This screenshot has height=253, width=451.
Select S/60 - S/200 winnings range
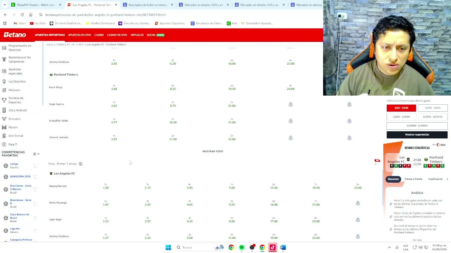click(x=401, y=108)
